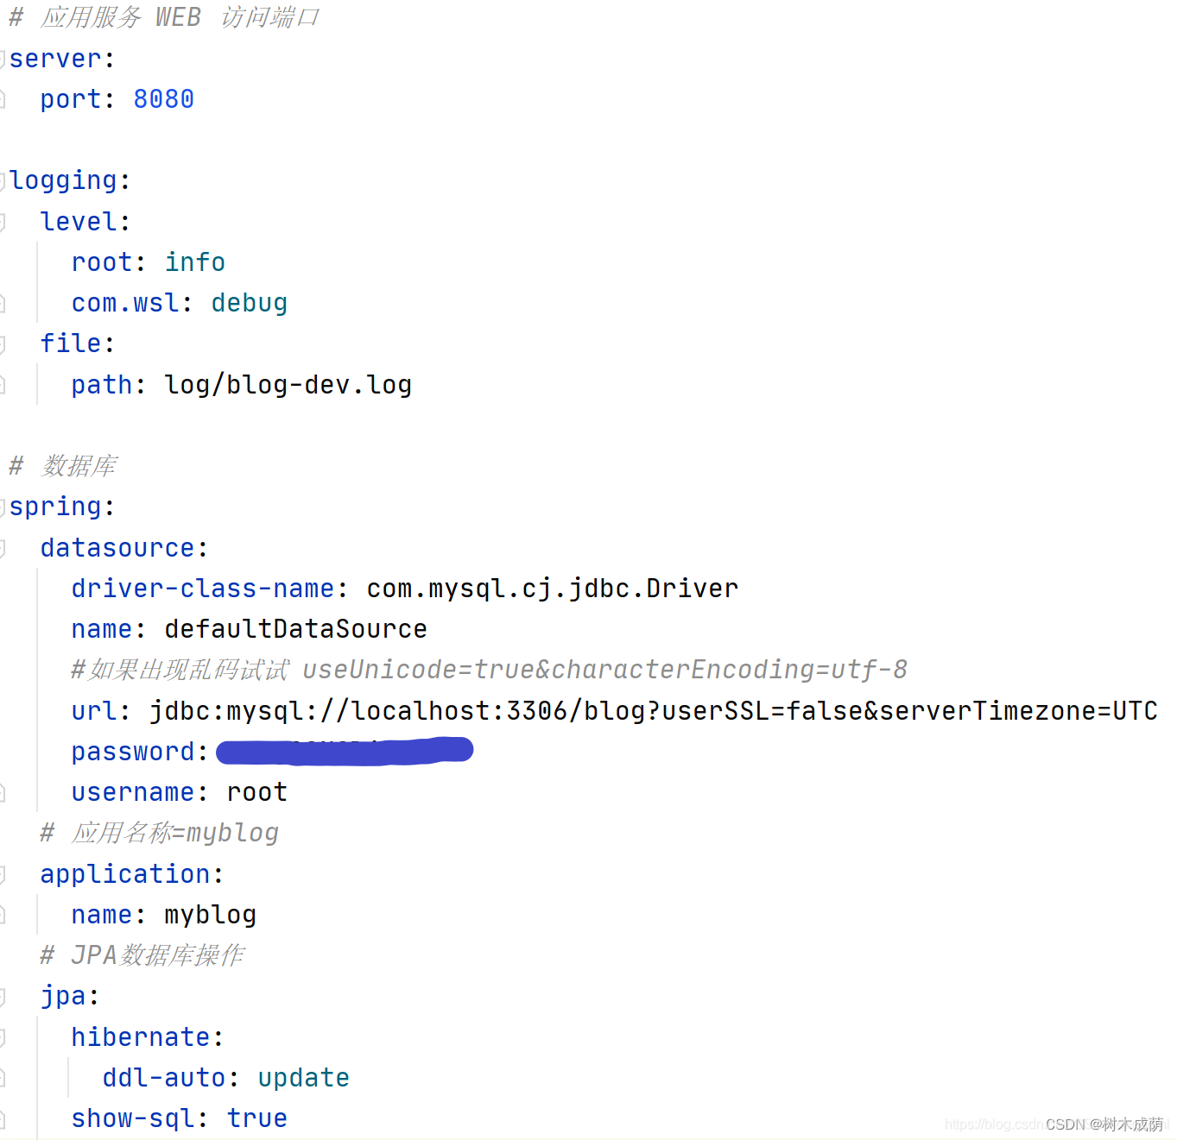This screenshot has height=1140, width=1177.
Task: Click the username value 'root'
Action: click(x=257, y=792)
